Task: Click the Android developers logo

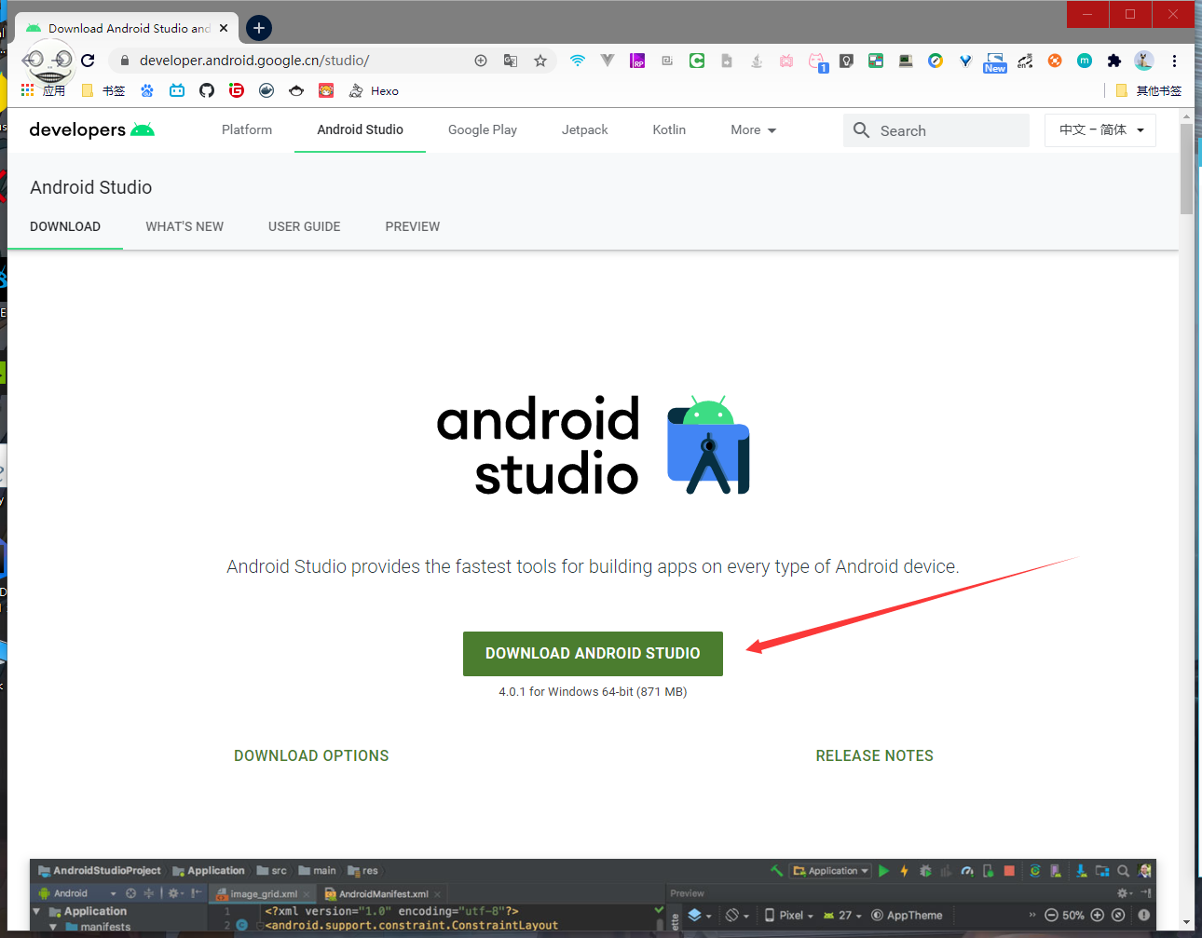Action: coord(92,129)
